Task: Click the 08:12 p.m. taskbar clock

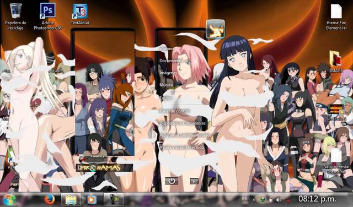Action: click(317, 199)
